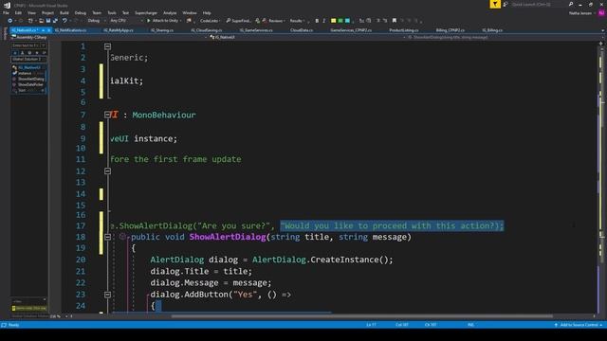607x341 pixels.
Task: Collapse the ShowAlertDialog method at line 18
Action: (x=107, y=237)
